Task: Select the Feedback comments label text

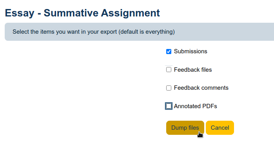Action: pos(201,88)
